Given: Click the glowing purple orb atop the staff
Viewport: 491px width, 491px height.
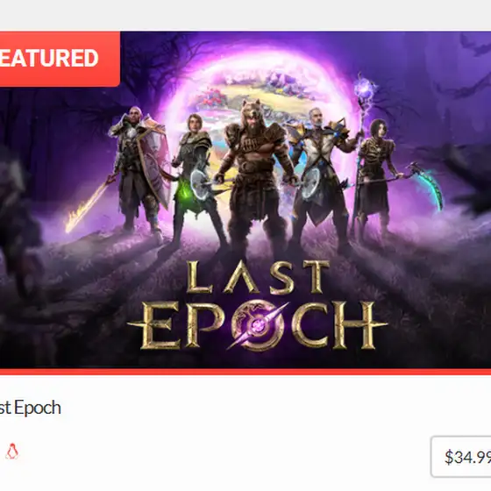Looking at the screenshot, I should pyautogui.click(x=364, y=89).
